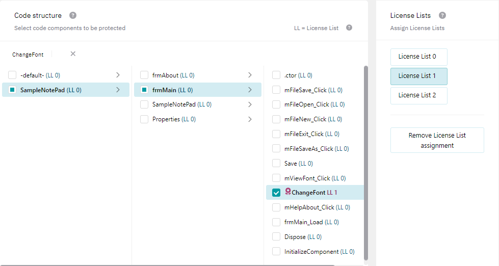
Task: Enable the frmAbout checkbox
Action: (x=144, y=75)
